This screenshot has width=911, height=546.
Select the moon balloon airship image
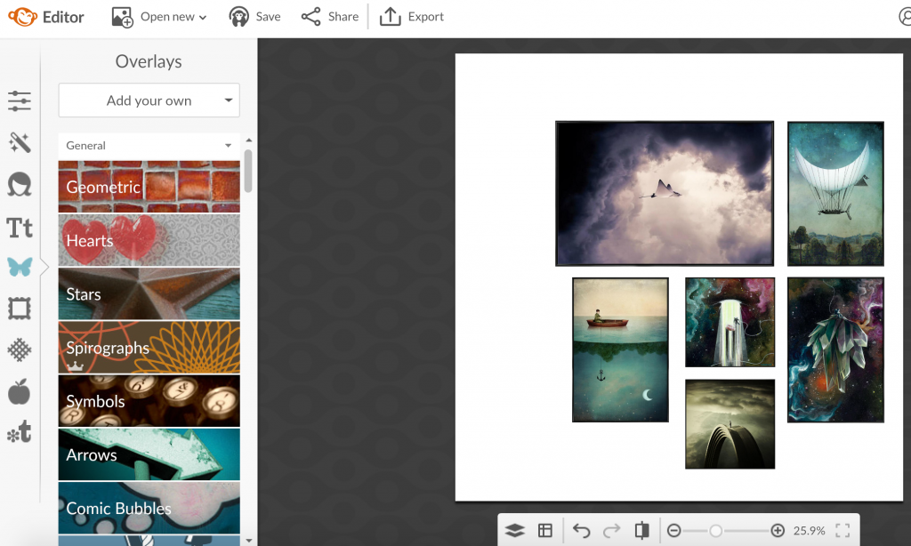tap(835, 194)
